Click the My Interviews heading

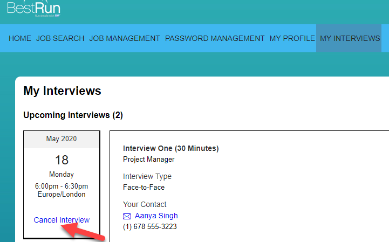[62, 91]
